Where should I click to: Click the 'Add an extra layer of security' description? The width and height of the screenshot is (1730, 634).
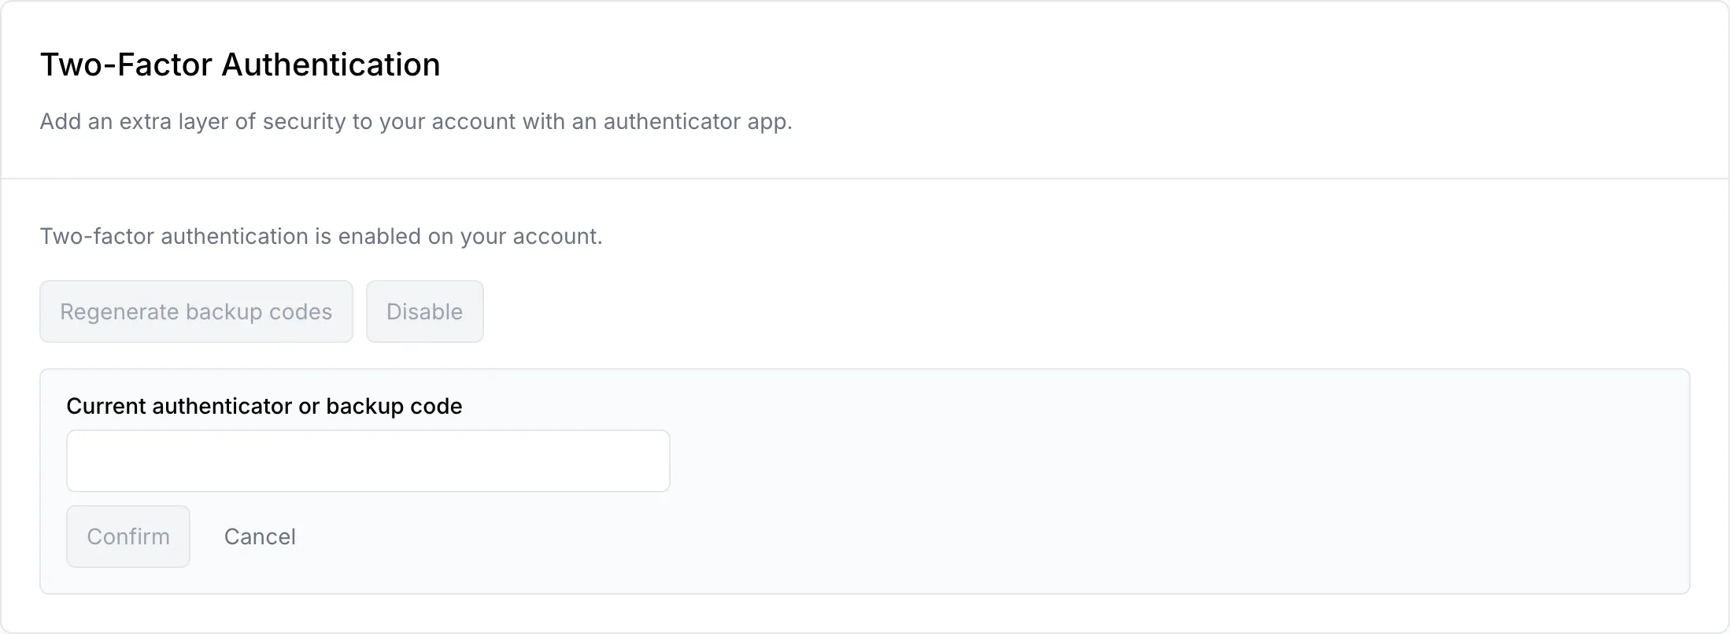pyautogui.click(x=416, y=122)
